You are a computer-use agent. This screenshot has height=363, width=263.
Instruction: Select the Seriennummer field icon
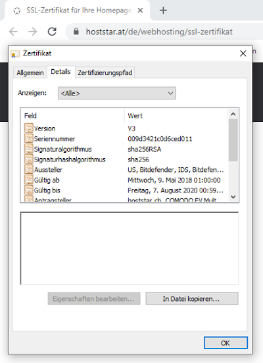[x=29, y=138]
